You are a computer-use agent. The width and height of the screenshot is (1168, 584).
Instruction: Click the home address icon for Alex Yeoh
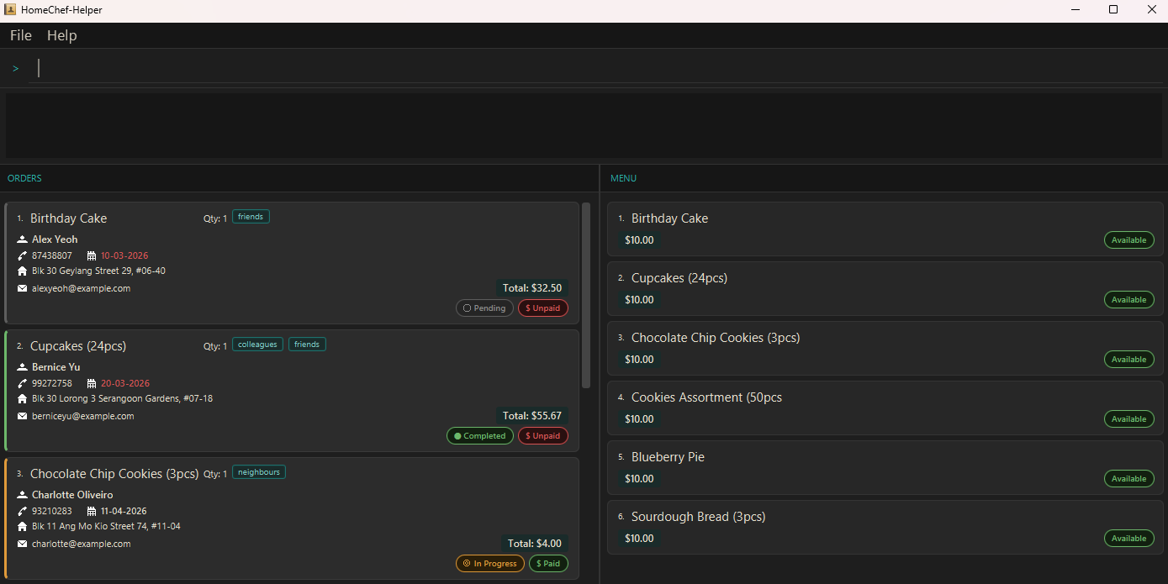coord(22,271)
